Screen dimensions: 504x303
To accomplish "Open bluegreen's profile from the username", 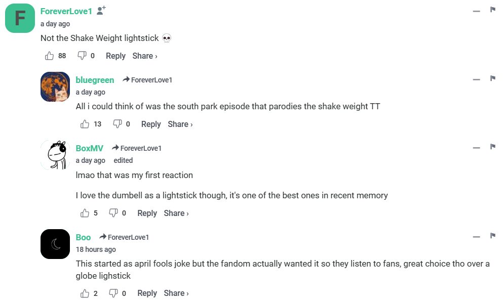I will pos(95,80).
